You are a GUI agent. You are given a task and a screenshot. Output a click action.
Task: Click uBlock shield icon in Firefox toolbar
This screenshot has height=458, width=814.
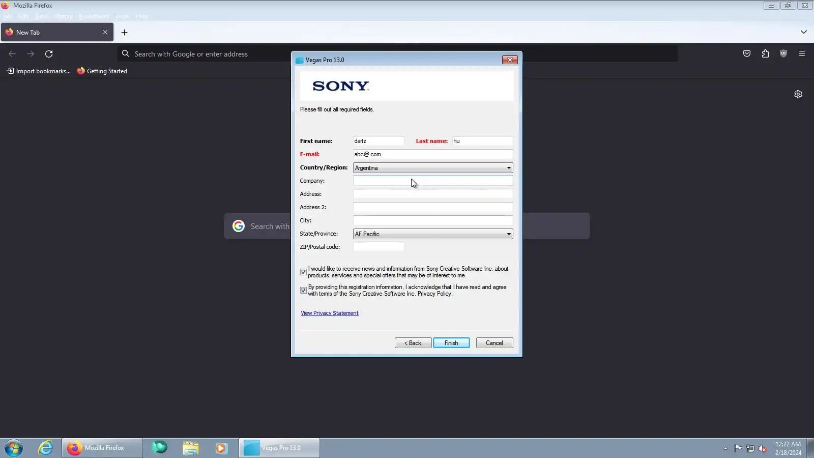[x=783, y=54]
